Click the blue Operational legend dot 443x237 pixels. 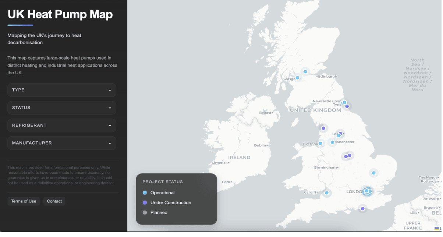click(x=145, y=193)
